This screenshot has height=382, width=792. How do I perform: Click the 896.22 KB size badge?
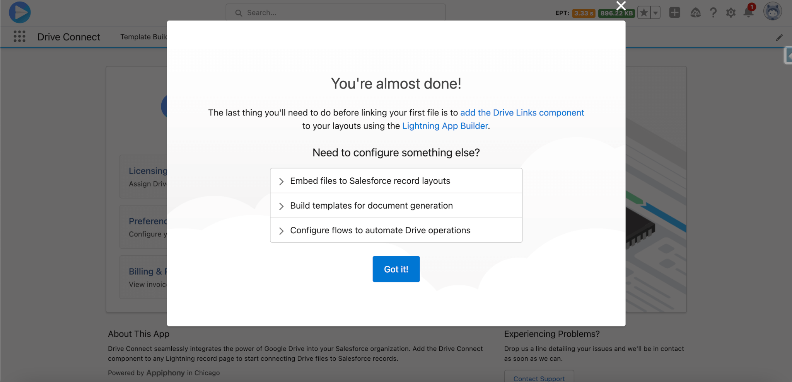point(616,13)
